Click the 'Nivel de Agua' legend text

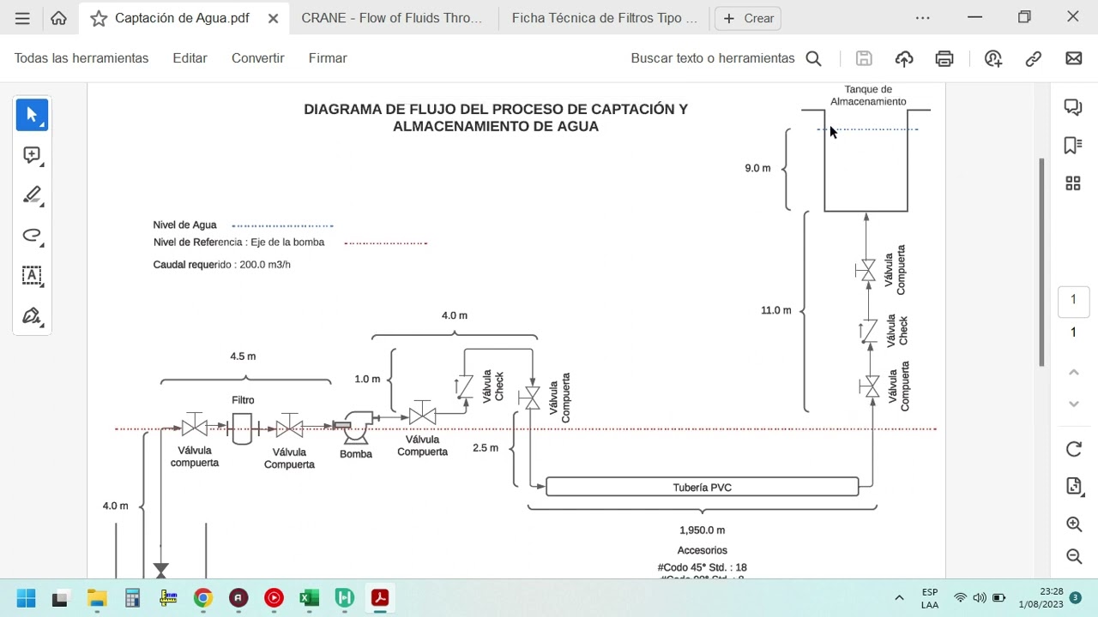pyautogui.click(x=184, y=225)
